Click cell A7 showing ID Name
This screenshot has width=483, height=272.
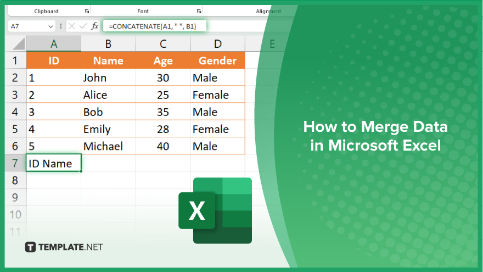coord(54,163)
